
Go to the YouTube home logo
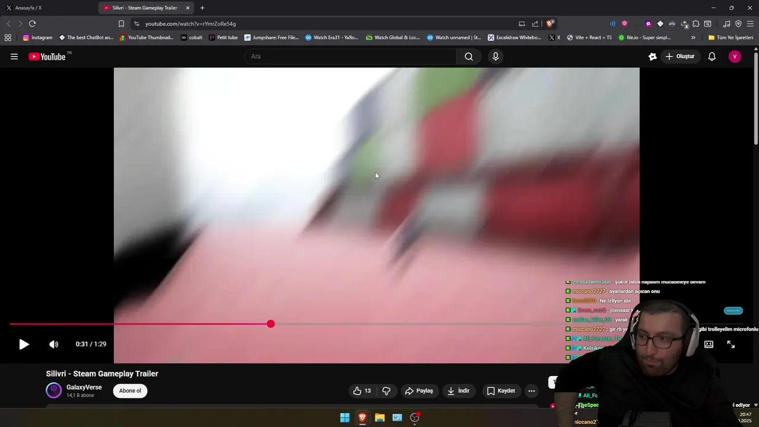[47, 56]
